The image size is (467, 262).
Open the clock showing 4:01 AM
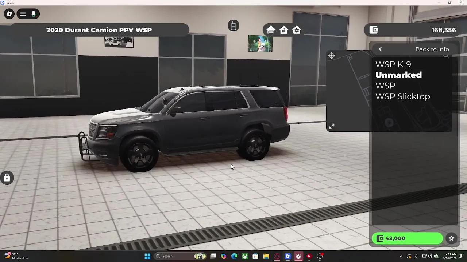[449, 256]
